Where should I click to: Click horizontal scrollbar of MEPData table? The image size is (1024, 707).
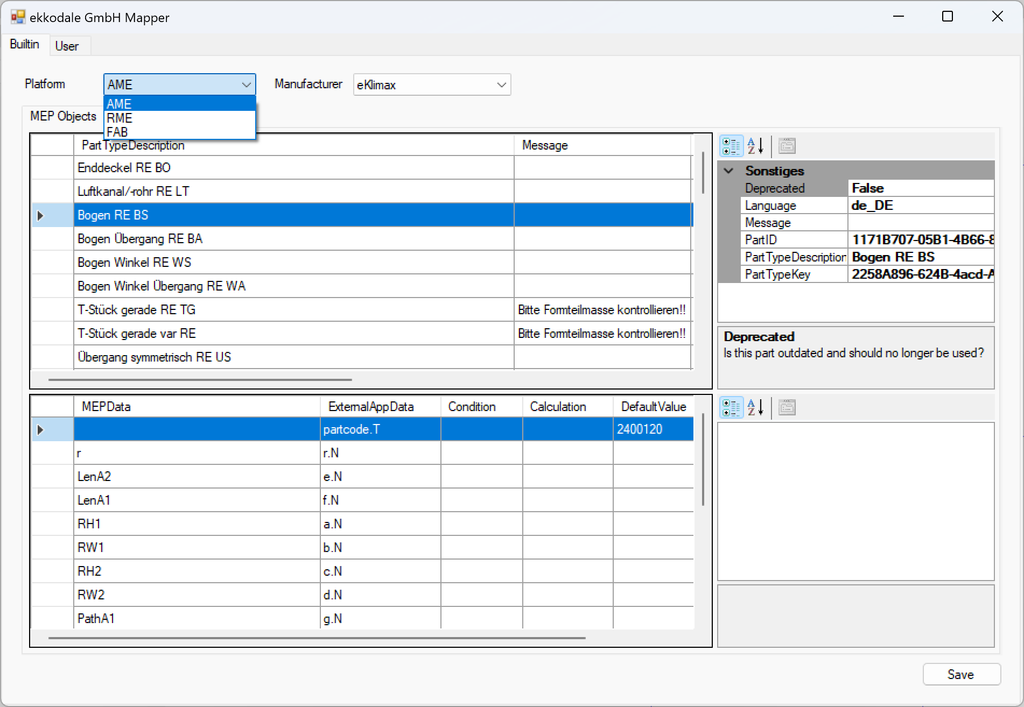click(x=317, y=638)
